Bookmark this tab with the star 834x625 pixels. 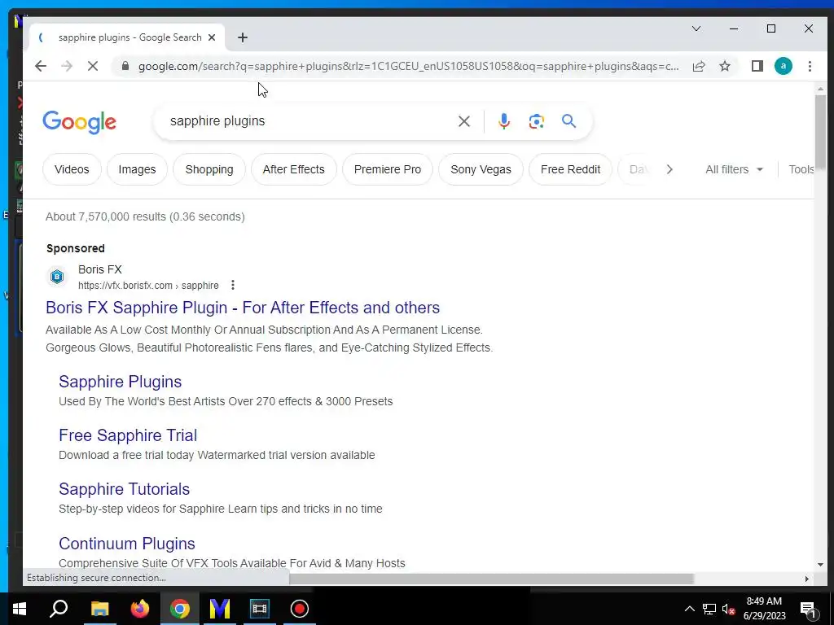tap(724, 66)
